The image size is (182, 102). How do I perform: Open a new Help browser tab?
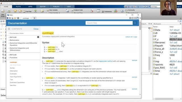click(34, 18)
